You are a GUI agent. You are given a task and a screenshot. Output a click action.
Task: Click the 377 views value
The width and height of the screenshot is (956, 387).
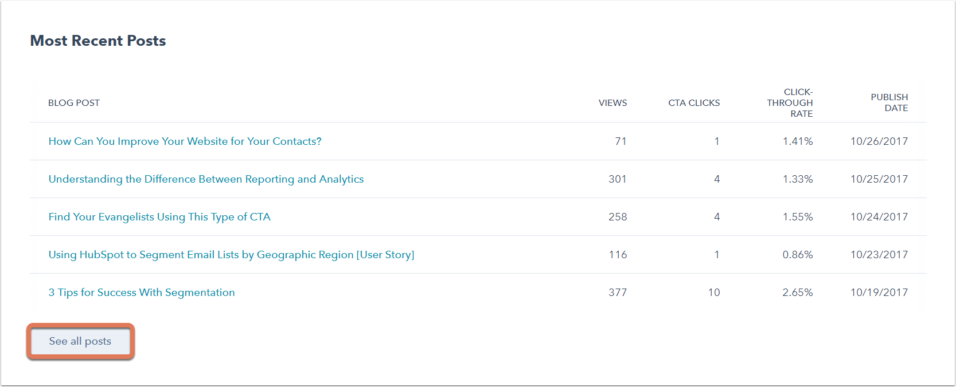pyautogui.click(x=618, y=293)
